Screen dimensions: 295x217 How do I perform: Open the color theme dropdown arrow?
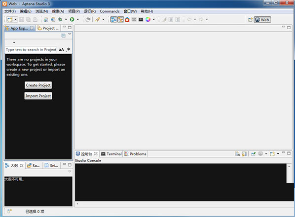click(x=154, y=19)
